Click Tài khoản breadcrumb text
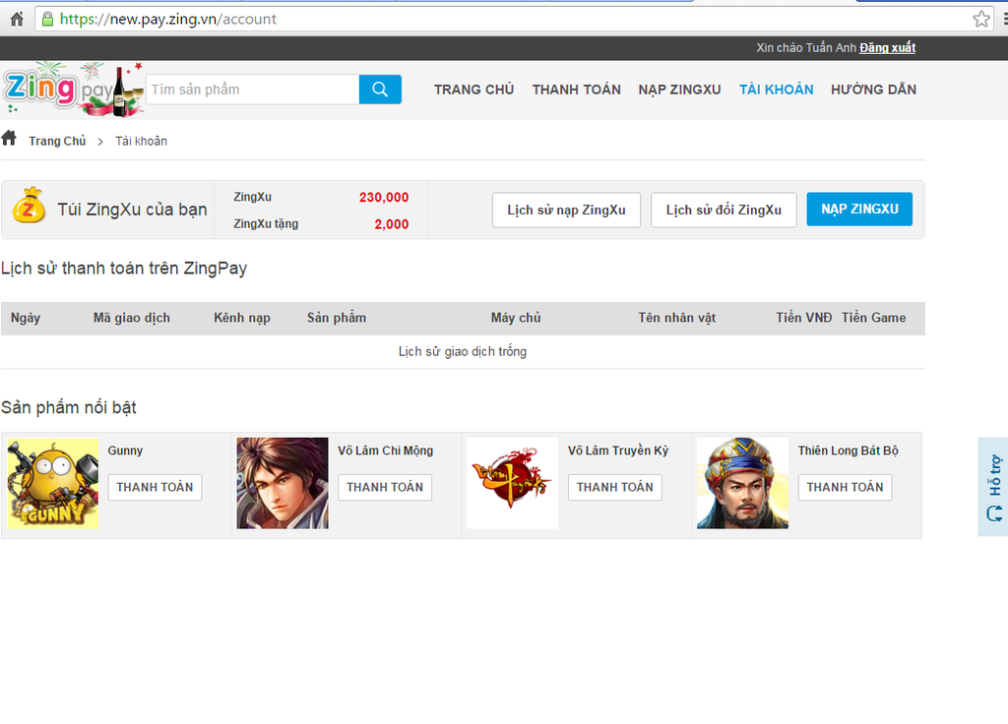Screen dimensions: 1008x724 pyautogui.click(x=142, y=141)
